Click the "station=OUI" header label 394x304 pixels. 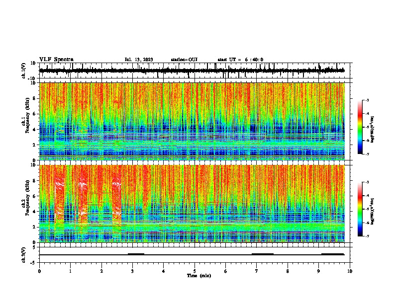pyautogui.click(x=184, y=60)
